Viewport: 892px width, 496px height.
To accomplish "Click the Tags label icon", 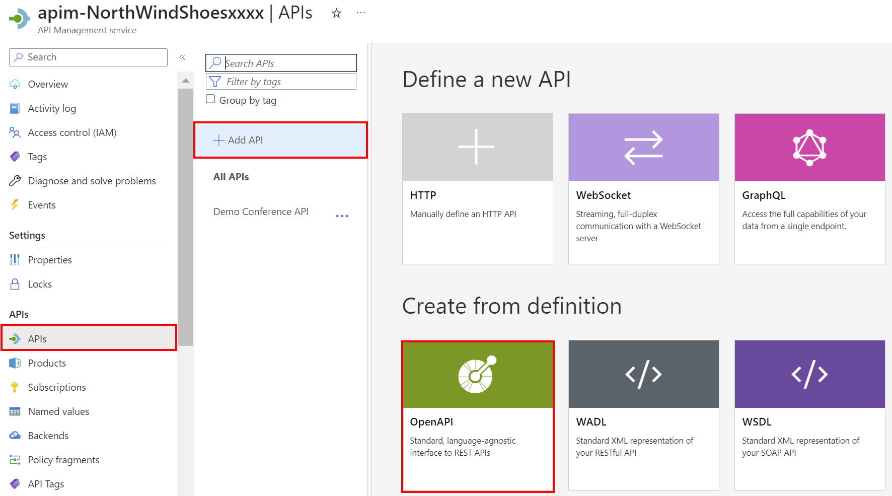I will click(15, 157).
